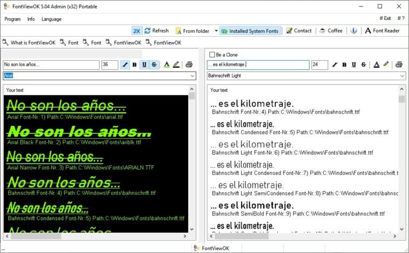The image size is (409, 253).
Task: Expand the Bahnschrift Light font dropdown
Action: [x=402, y=76]
